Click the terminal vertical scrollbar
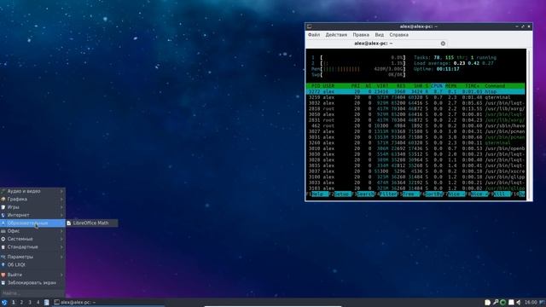This screenshot has height=307, width=546. [529, 125]
